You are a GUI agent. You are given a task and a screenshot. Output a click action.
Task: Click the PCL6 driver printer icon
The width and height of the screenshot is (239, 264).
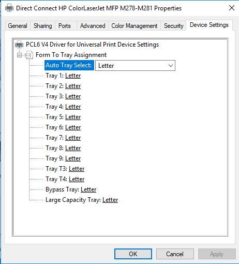coord(19,45)
